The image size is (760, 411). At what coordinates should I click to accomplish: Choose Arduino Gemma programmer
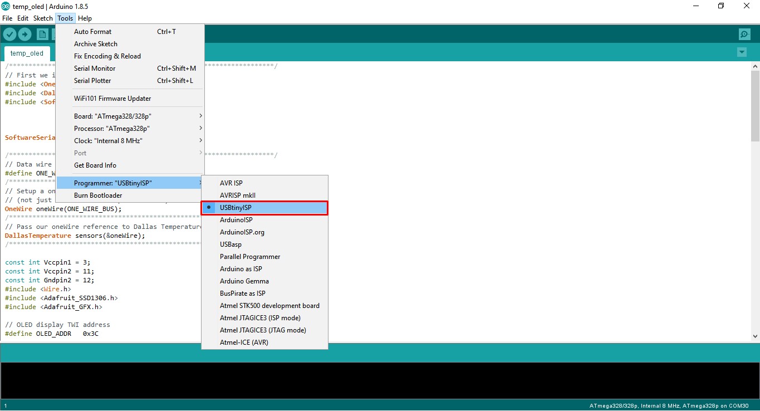[264, 281]
